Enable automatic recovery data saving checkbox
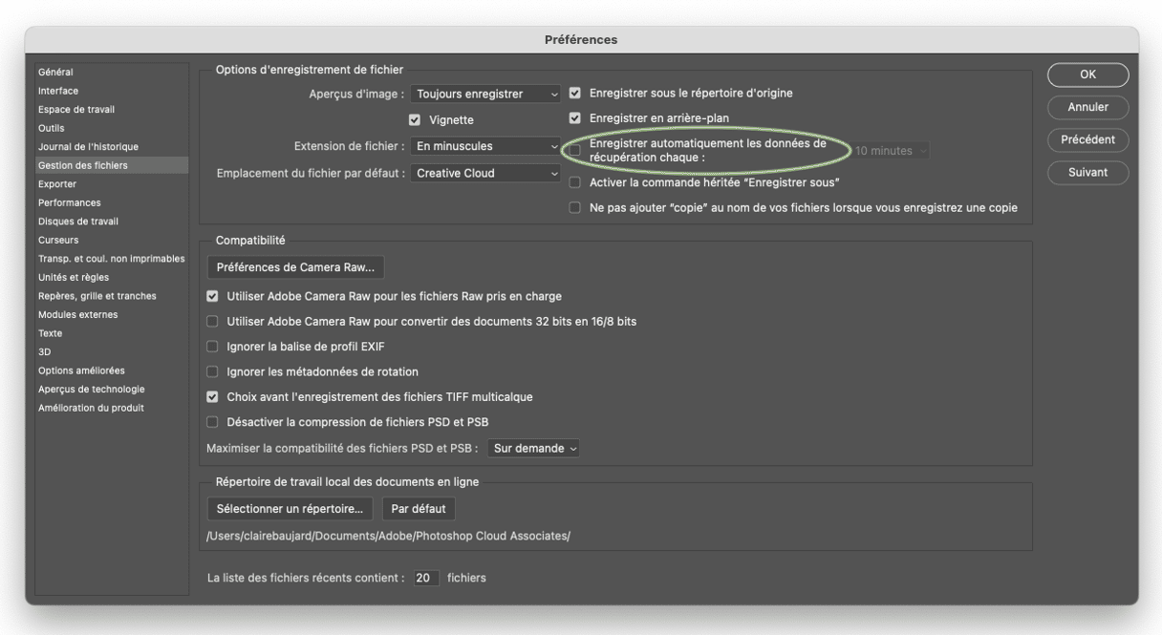Screen dimensions: 1162x635 point(575,150)
